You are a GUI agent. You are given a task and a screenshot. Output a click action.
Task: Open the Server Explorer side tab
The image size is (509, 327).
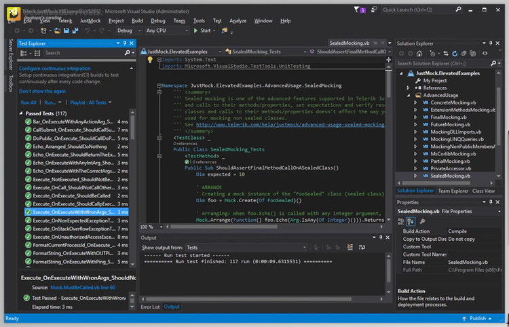point(11,54)
